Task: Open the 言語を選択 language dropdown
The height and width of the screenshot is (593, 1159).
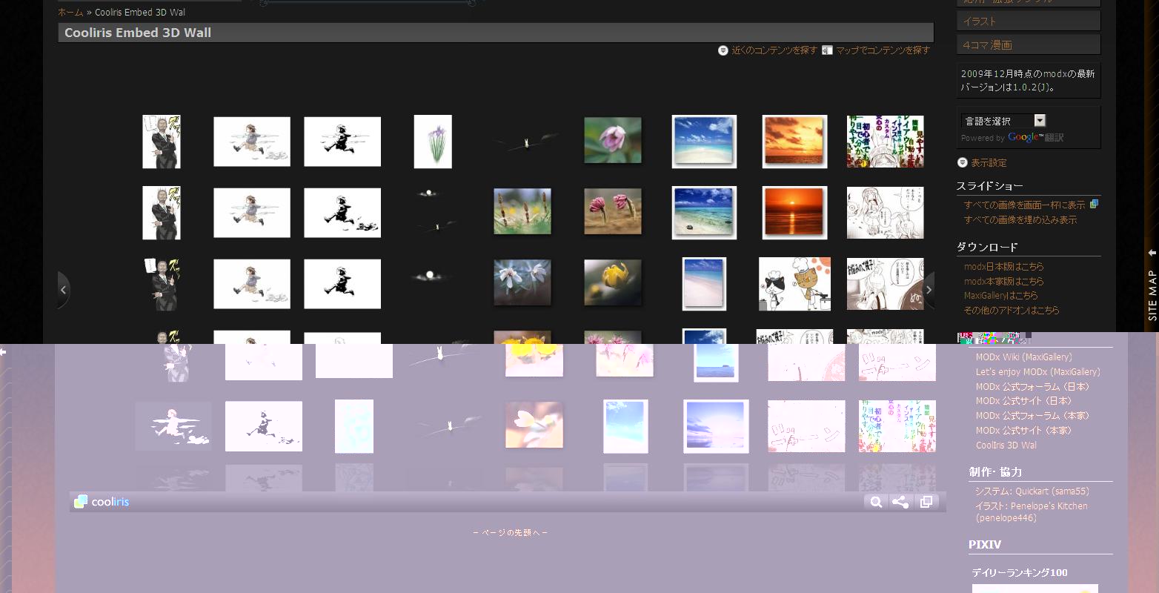Action: click(1003, 121)
